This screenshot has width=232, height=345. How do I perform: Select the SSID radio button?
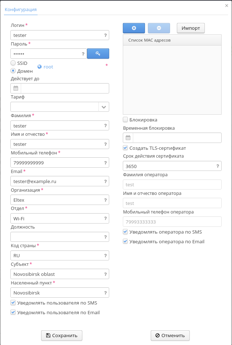tap(13, 63)
